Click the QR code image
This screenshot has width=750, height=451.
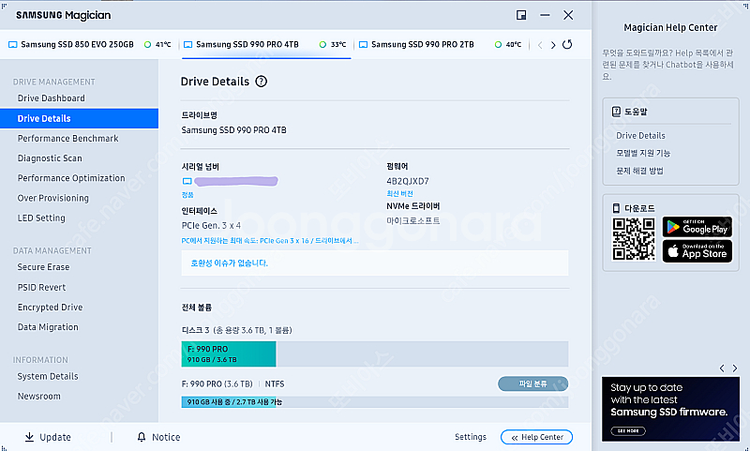coord(634,239)
